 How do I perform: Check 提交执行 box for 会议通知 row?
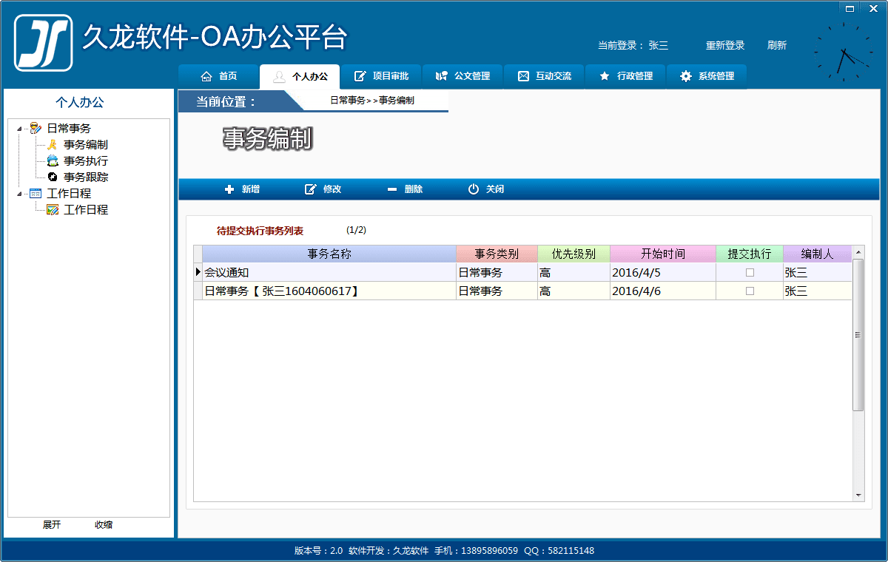[x=750, y=272]
